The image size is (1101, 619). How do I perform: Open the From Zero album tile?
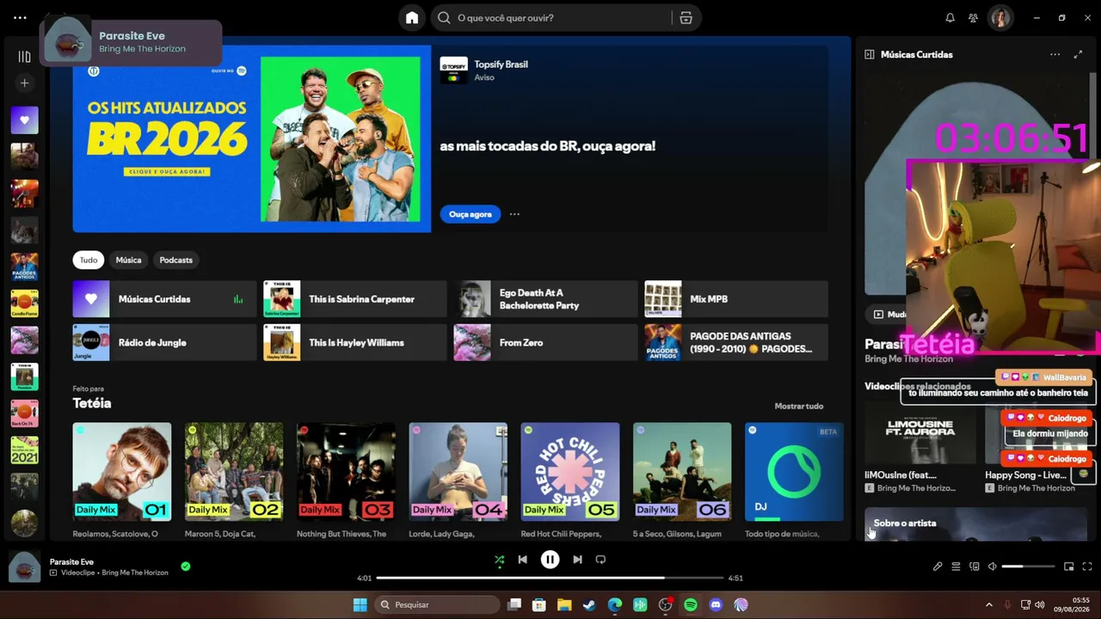click(x=545, y=342)
